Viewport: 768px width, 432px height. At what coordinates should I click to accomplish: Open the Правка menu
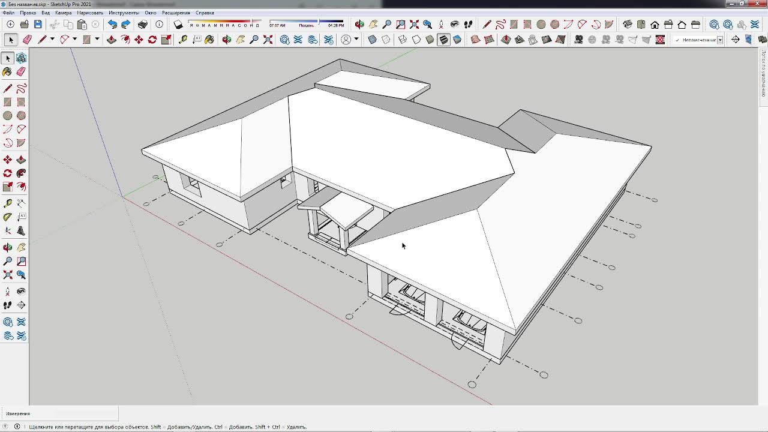[28, 13]
